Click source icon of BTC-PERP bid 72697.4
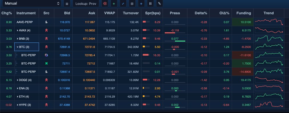289x113 pixels. [46, 72]
